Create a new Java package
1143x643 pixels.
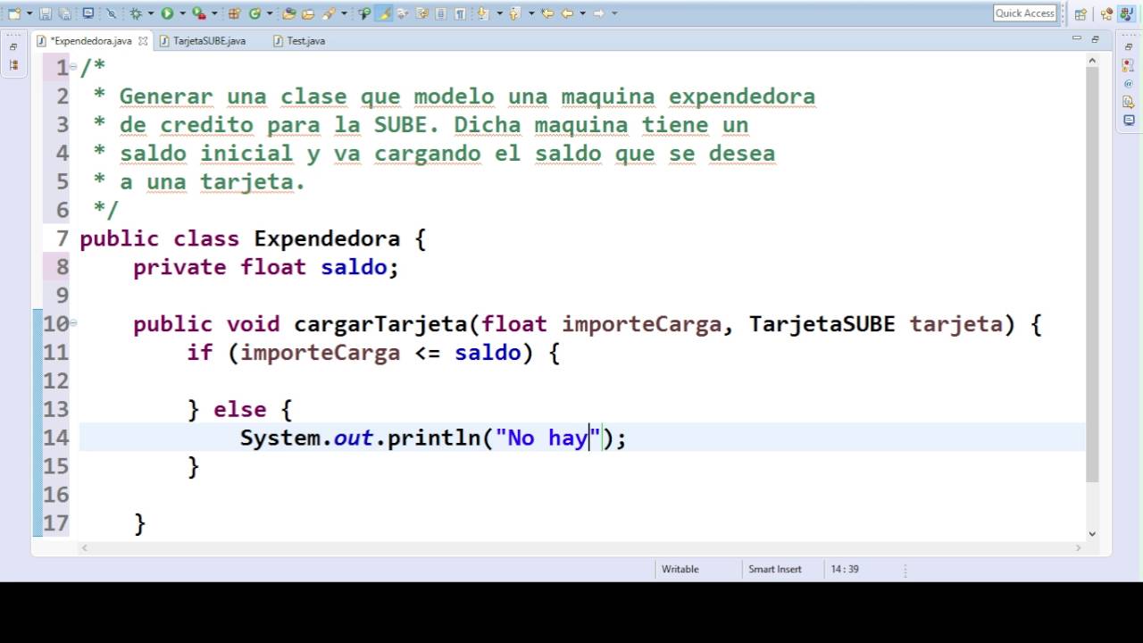[x=233, y=13]
